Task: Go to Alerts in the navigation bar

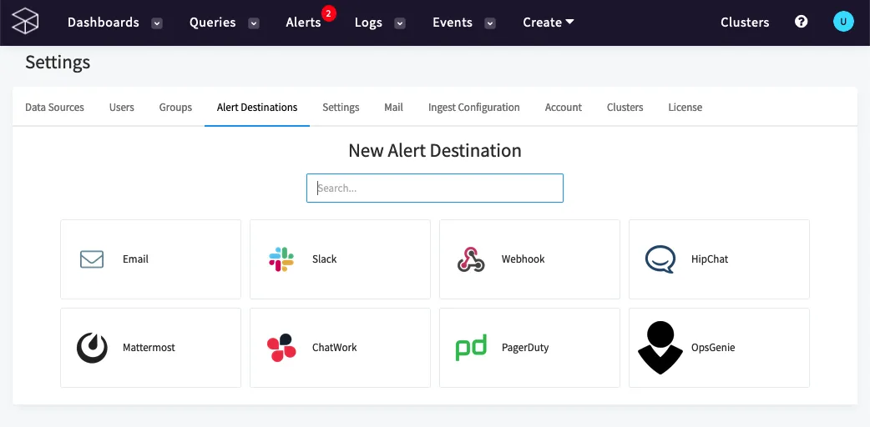Action: 304,23
